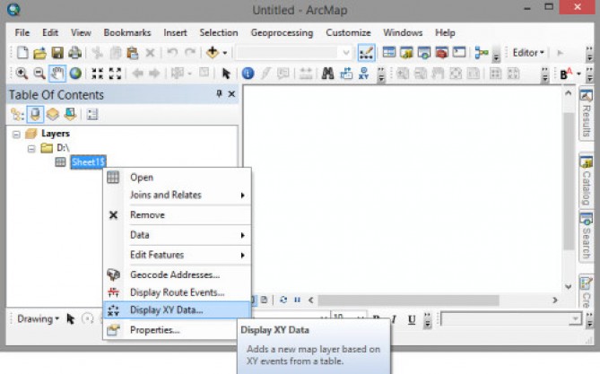
Task: Click the map horizontal scrollbar thumb
Action: 408,300
